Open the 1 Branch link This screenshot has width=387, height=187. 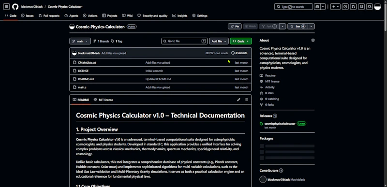point(101,42)
